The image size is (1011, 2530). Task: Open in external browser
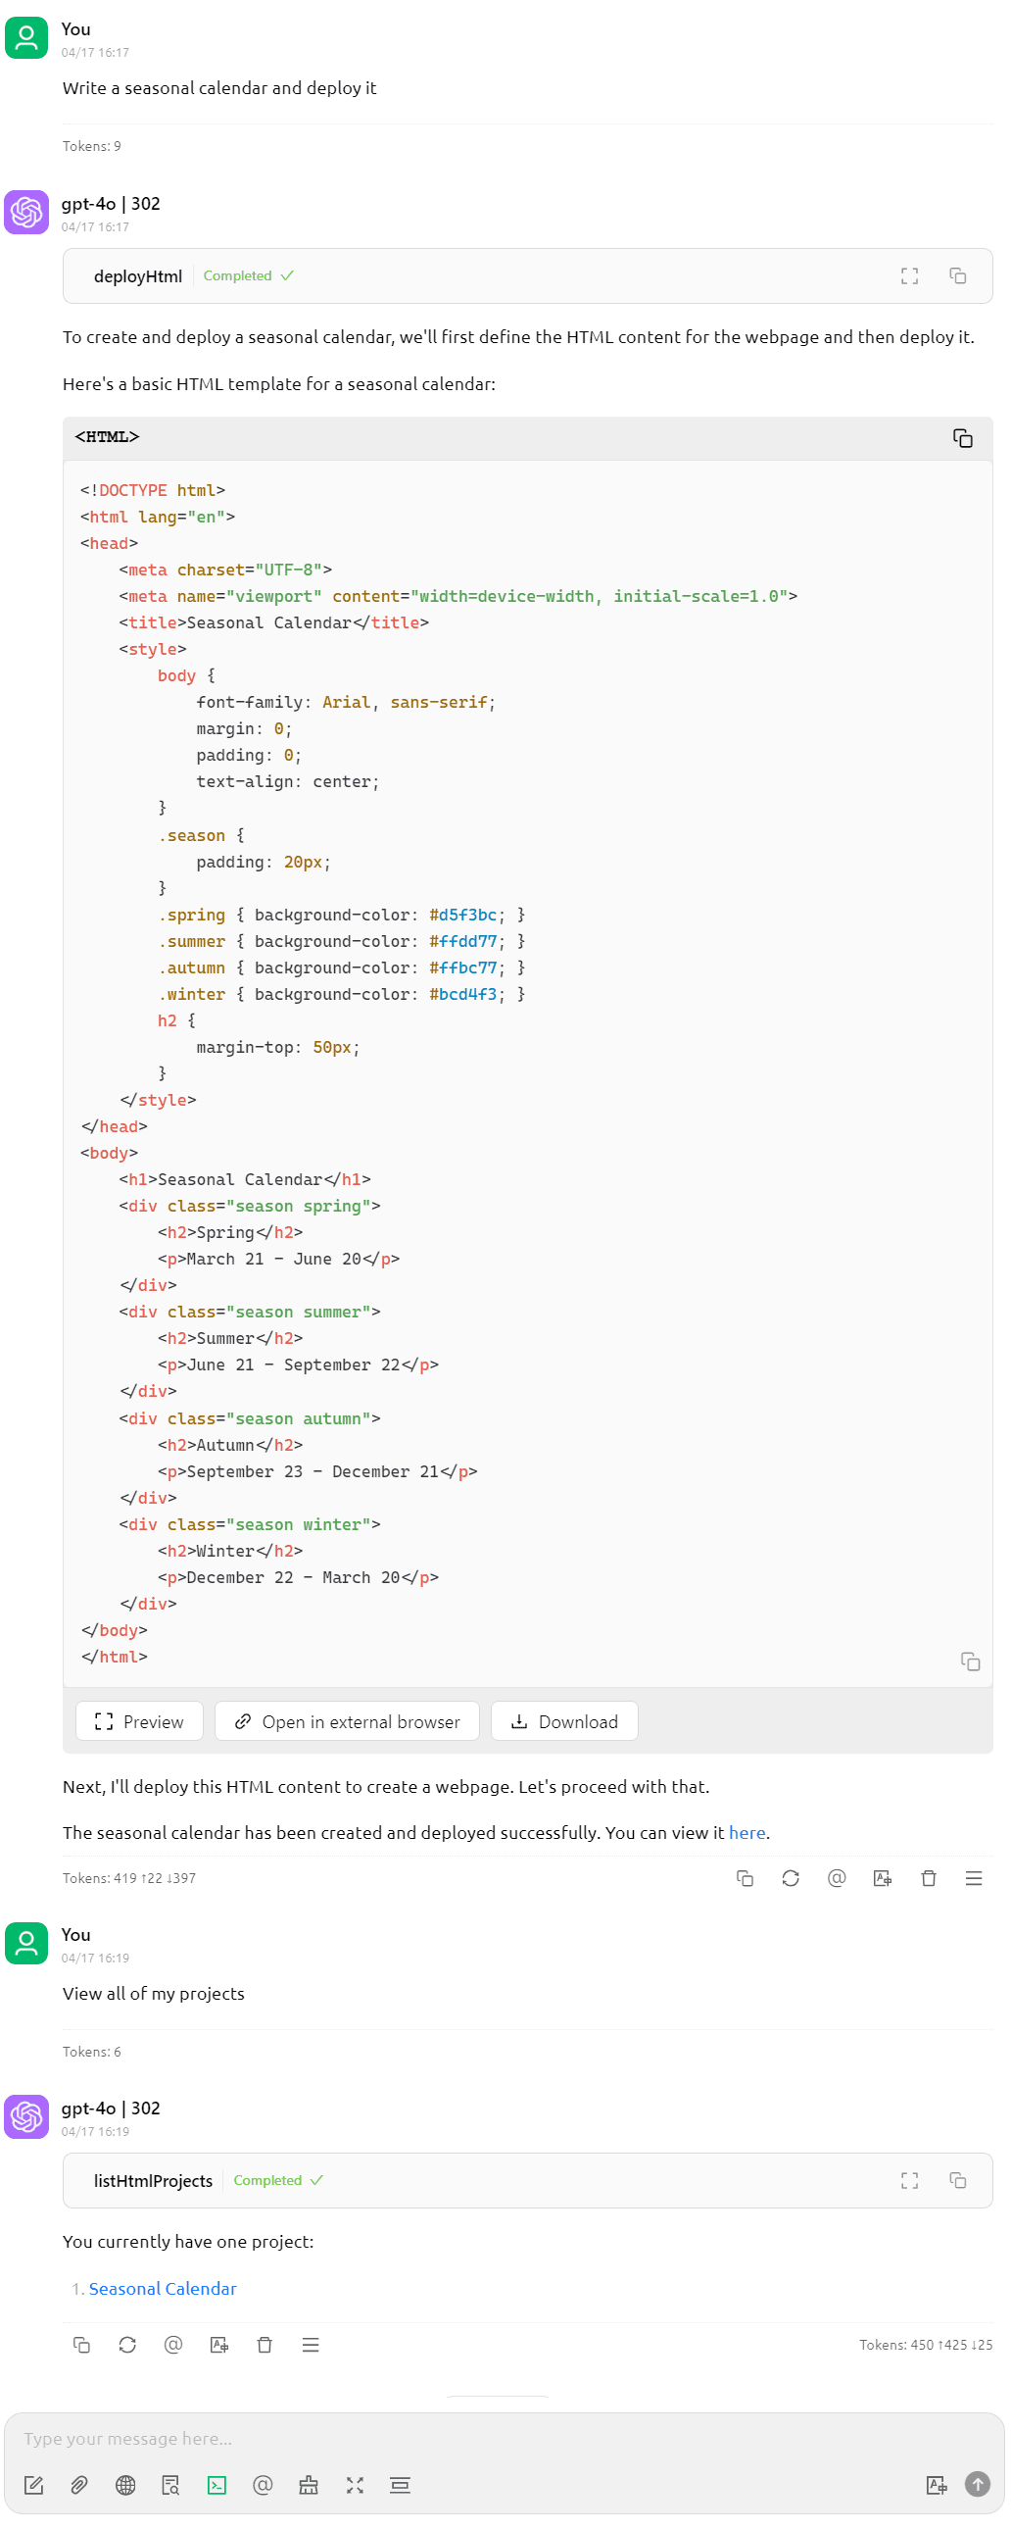point(347,1721)
